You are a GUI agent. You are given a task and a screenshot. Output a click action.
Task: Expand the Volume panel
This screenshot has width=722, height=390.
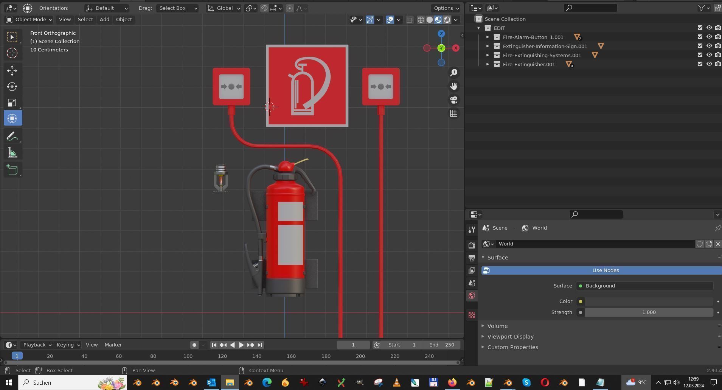point(497,326)
